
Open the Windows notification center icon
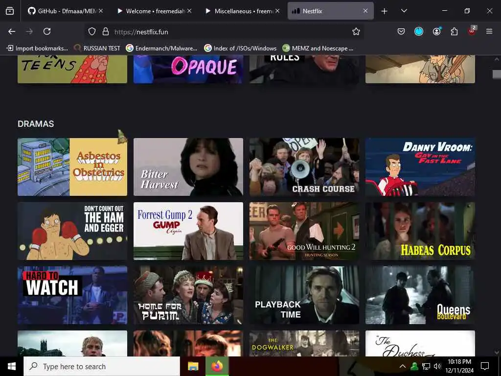485,366
